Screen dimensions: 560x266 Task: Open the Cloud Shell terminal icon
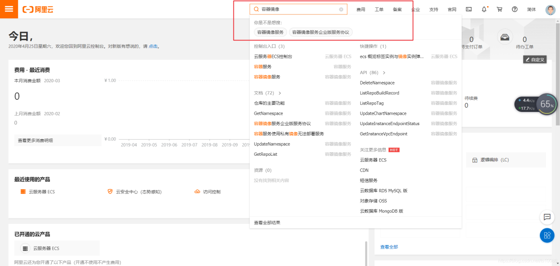[x=469, y=9]
